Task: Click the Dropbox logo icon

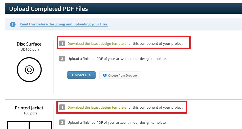Action: [105, 75]
